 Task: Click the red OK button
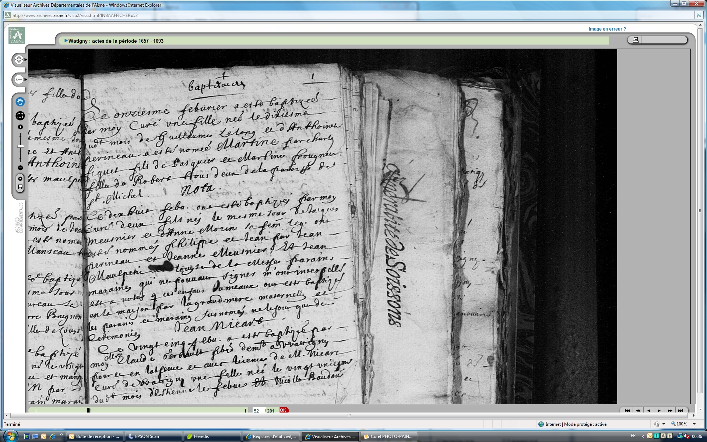pos(283,410)
